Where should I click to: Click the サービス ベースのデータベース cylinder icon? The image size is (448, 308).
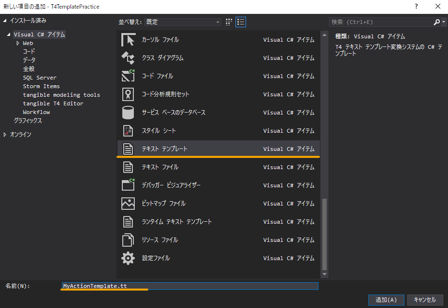tap(128, 113)
